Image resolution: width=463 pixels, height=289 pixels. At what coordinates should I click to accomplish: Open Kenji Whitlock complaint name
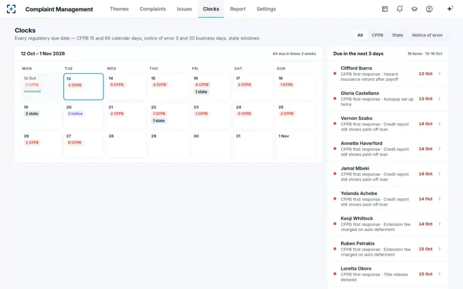[357, 218]
